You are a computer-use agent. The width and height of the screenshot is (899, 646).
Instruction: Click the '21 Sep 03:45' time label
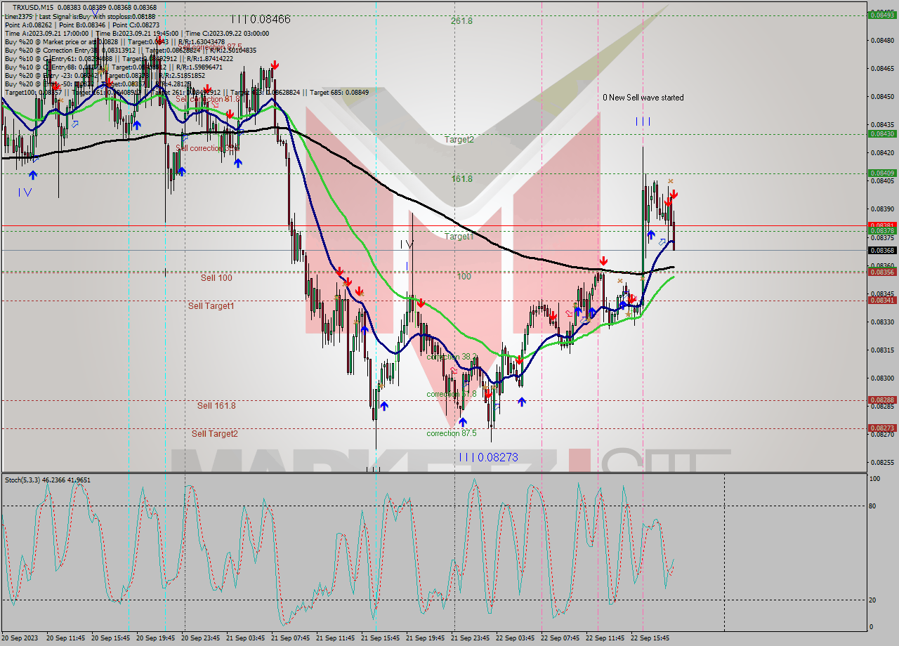[246, 638]
